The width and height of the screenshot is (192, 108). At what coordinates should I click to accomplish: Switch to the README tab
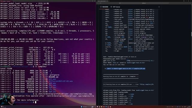(104, 7)
